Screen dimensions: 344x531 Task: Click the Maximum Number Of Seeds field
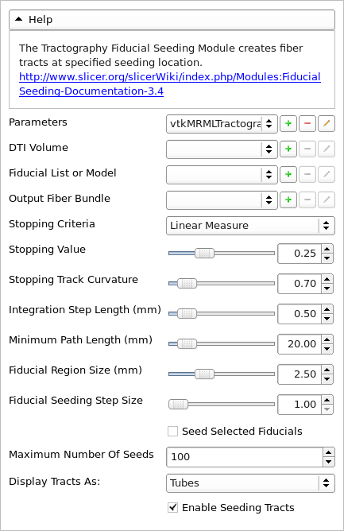[245, 457]
